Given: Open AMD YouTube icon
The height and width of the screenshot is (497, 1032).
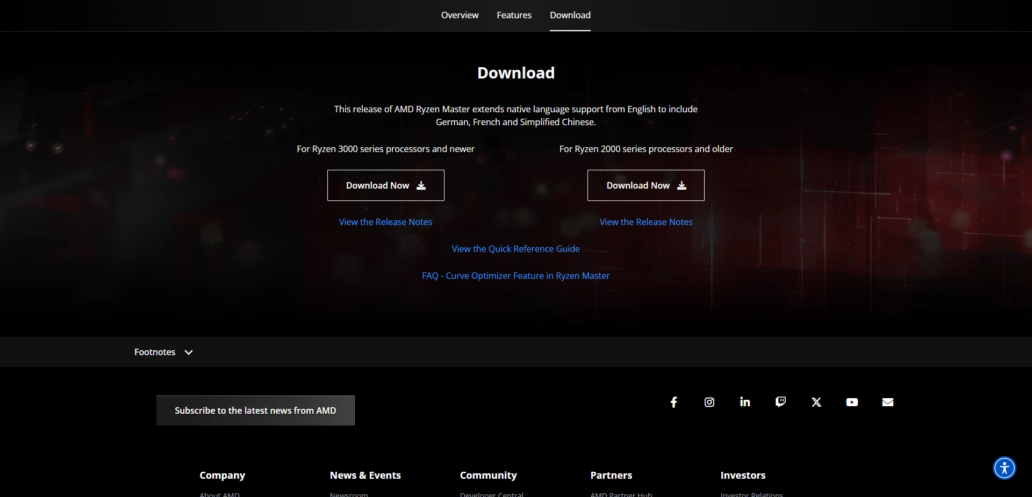Looking at the screenshot, I should 852,402.
